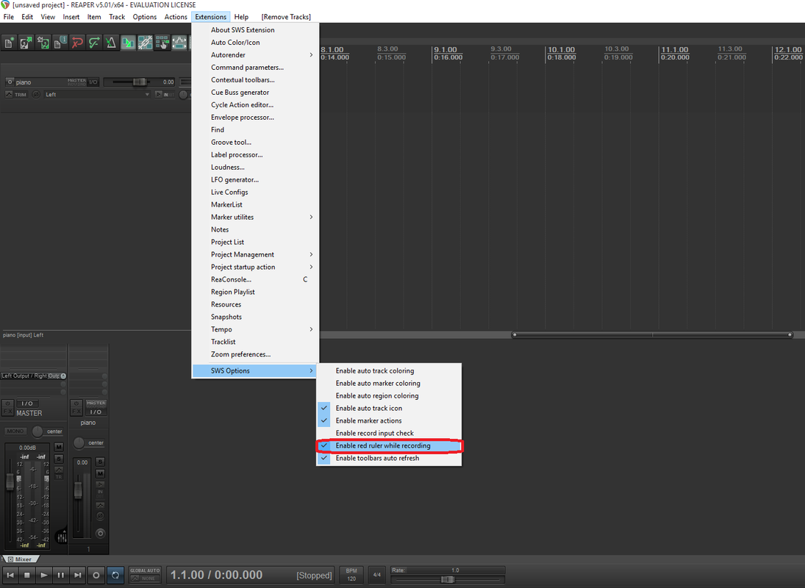
Task: Toggle Enable auto track icon option
Action: click(x=389, y=409)
